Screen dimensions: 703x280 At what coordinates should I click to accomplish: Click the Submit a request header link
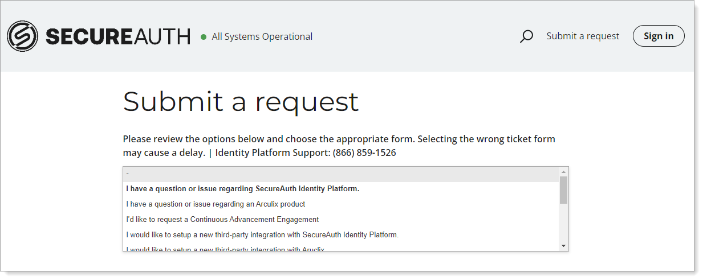(582, 36)
